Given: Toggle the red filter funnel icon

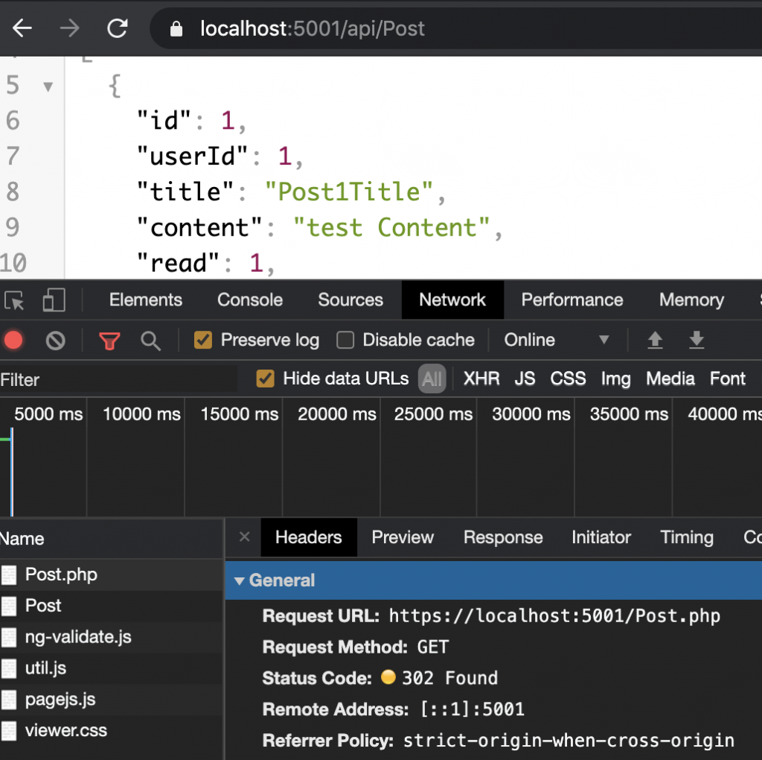Looking at the screenshot, I should pyautogui.click(x=109, y=341).
